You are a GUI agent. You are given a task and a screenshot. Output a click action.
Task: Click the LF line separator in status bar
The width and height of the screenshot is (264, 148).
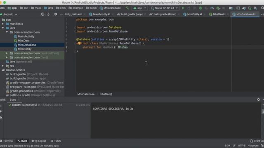pyautogui.click(x=234, y=146)
